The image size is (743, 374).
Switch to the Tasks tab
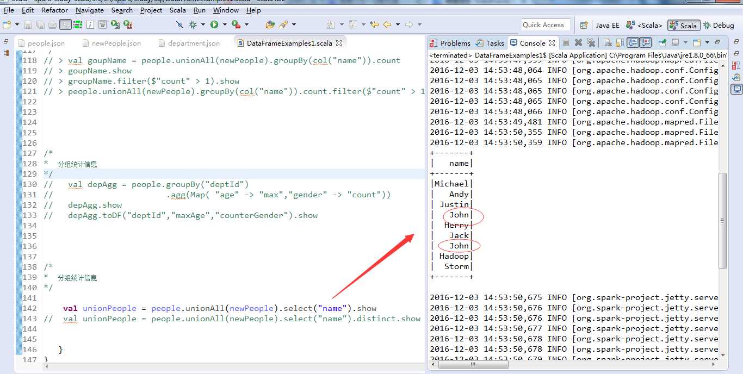(490, 43)
